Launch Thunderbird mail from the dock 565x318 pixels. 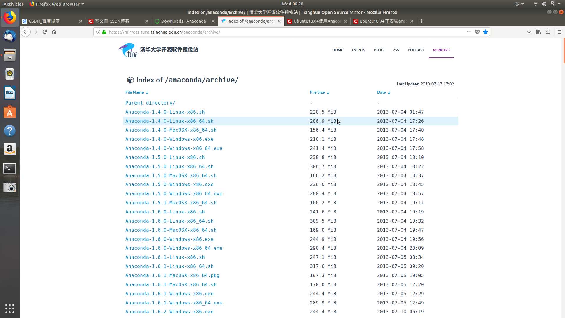pyautogui.click(x=10, y=36)
